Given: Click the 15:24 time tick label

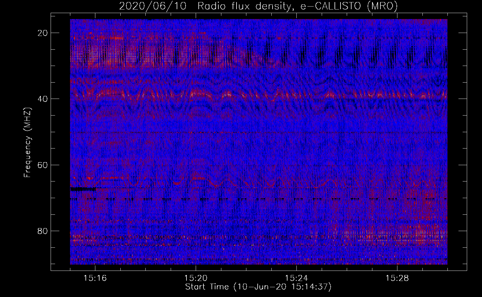Looking at the screenshot, I should pos(296,278).
